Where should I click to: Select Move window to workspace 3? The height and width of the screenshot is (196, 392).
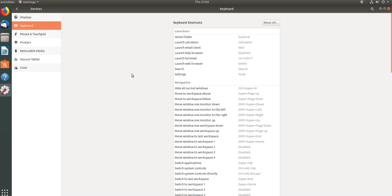coord(226,152)
